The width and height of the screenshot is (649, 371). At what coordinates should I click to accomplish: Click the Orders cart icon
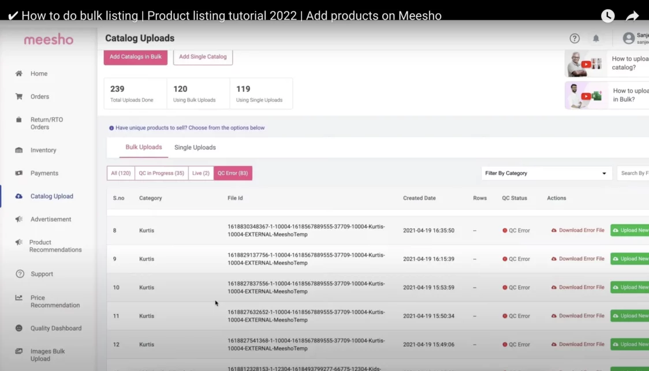coord(19,96)
